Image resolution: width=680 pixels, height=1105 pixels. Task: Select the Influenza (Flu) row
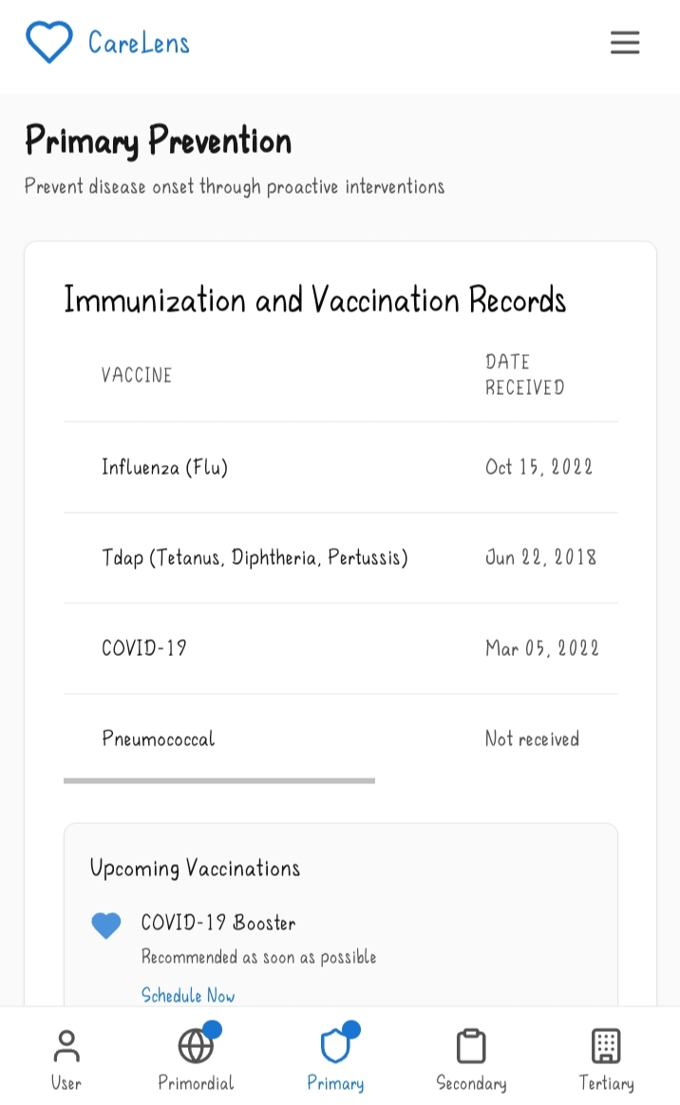pyautogui.click(x=341, y=467)
